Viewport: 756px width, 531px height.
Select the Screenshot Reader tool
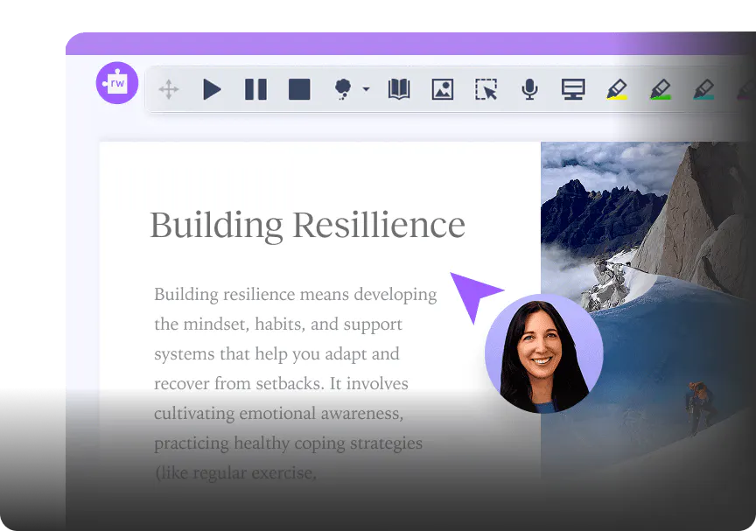click(x=486, y=89)
